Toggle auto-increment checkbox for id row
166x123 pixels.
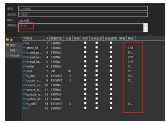pos(111,43)
